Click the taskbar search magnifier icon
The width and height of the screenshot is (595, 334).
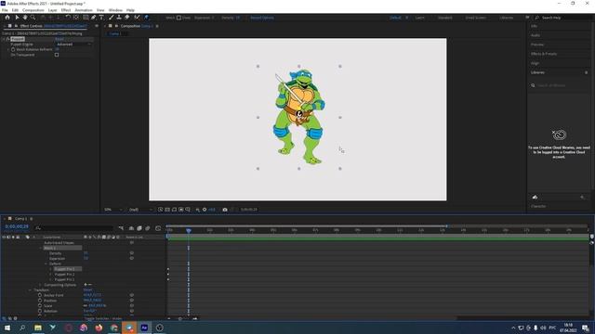pyautogui.click(x=22, y=328)
